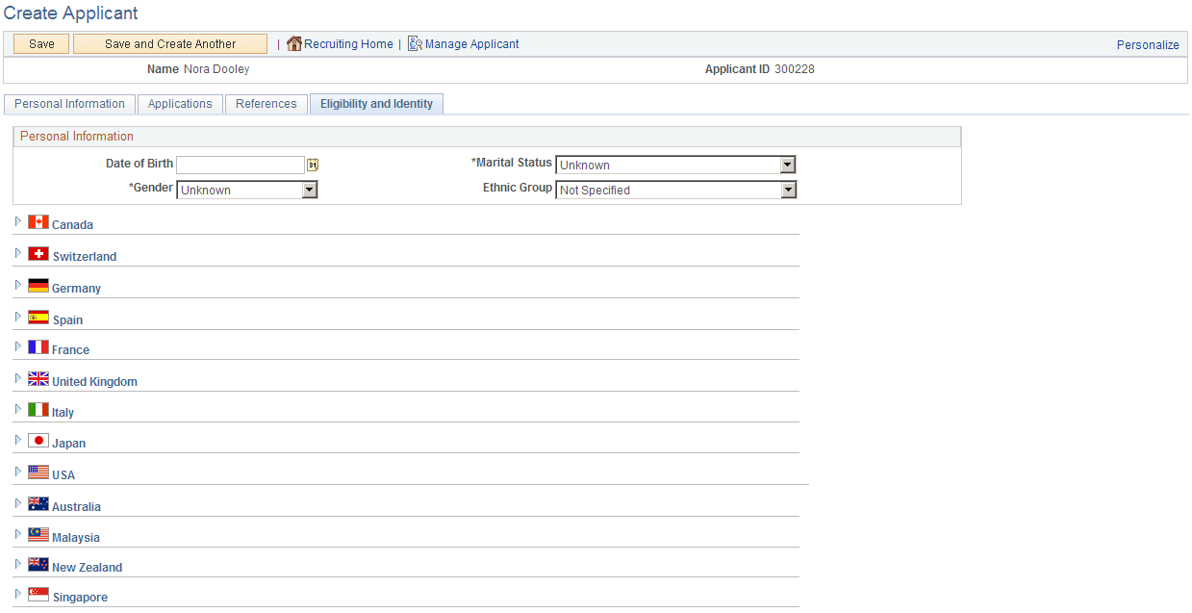Expand the Australia section
1192x613 pixels.
click(x=17, y=501)
